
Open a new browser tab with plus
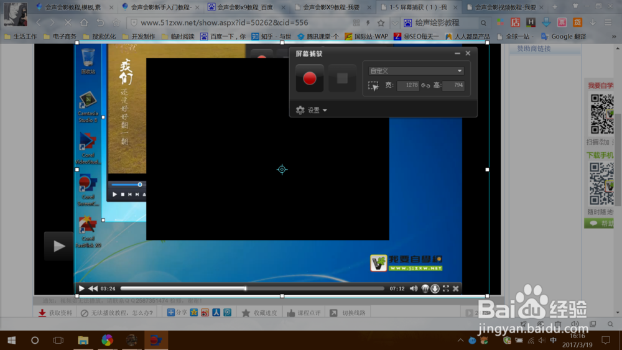pyautogui.click(x=555, y=7)
